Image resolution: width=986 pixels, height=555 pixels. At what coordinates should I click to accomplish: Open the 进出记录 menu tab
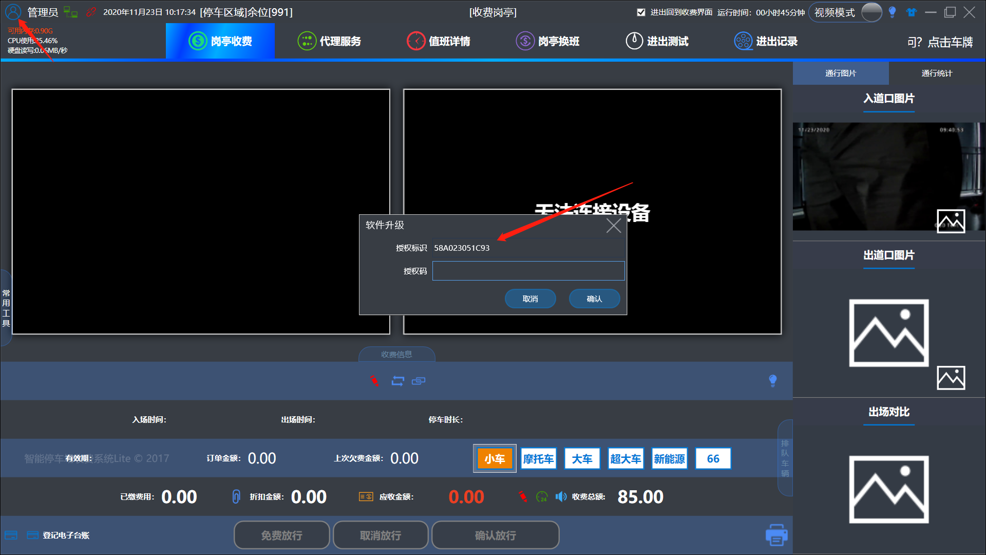pos(766,41)
